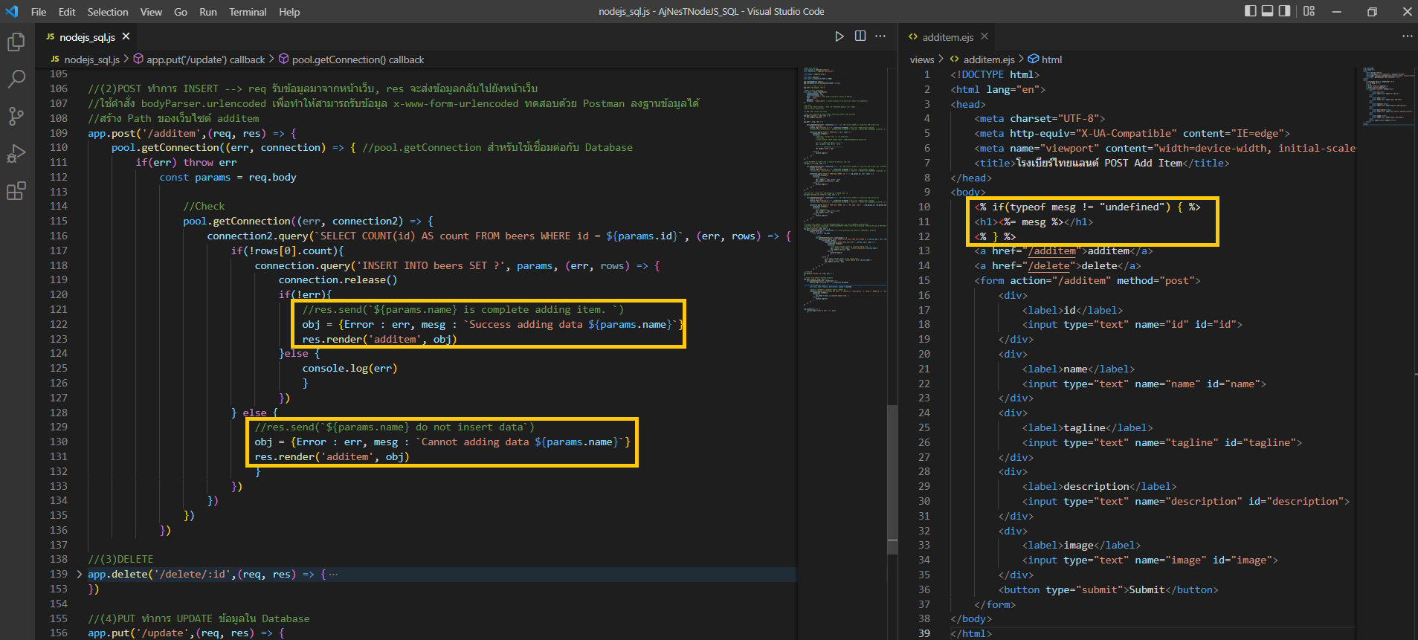Toggle the bottom Panel visibility

pos(1267,11)
